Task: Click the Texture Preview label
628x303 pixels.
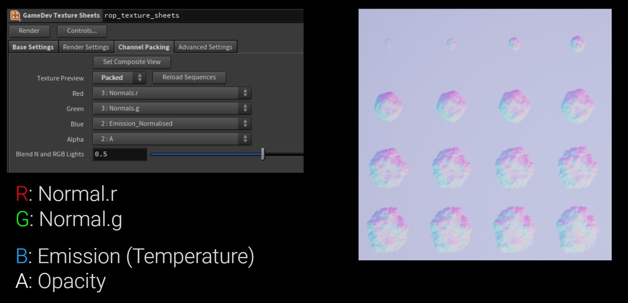Action: [60, 78]
